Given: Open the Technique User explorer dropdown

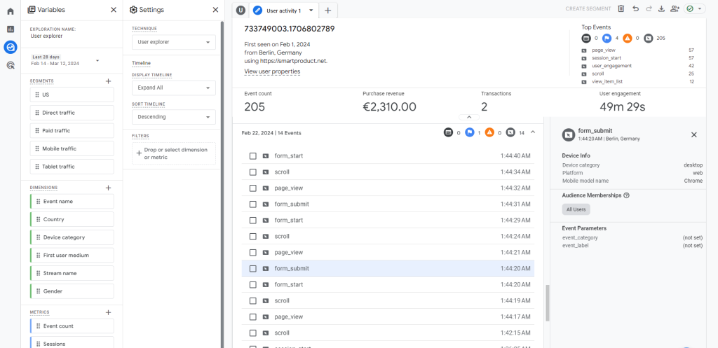Looking at the screenshot, I should [174, 42].
